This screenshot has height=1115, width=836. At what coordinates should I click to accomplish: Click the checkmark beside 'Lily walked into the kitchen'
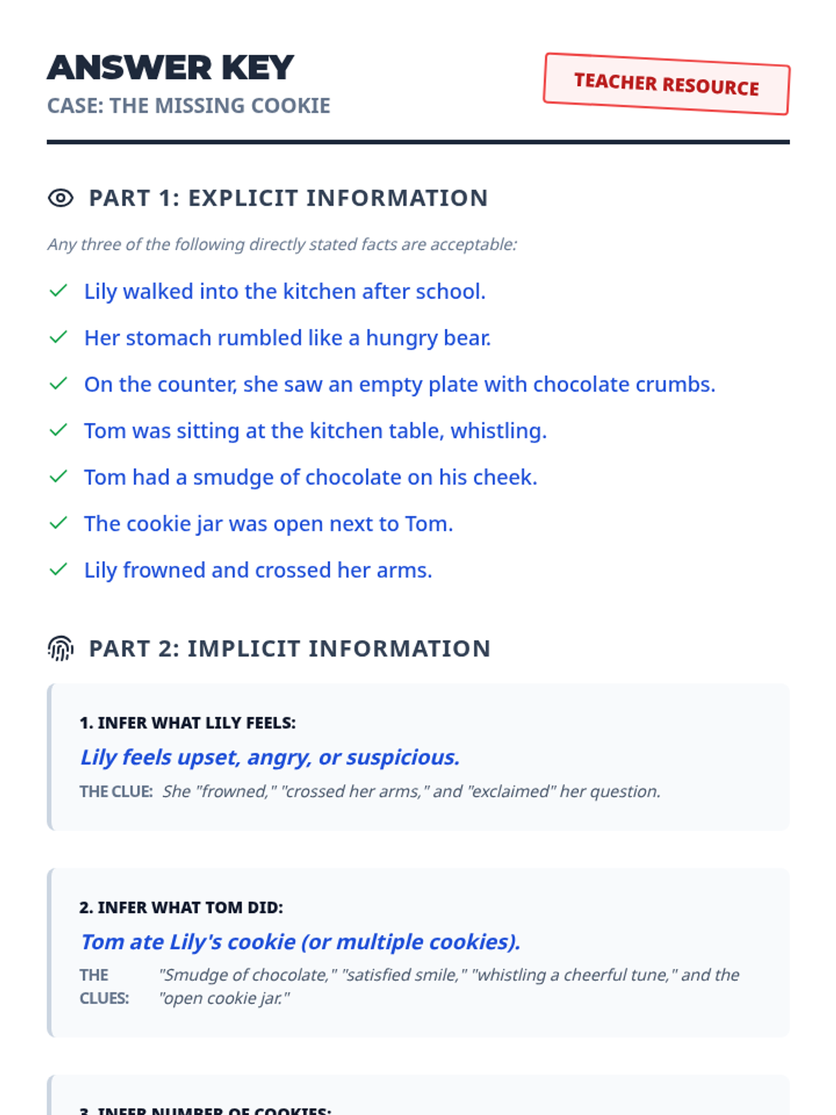[x=59, y=291]
